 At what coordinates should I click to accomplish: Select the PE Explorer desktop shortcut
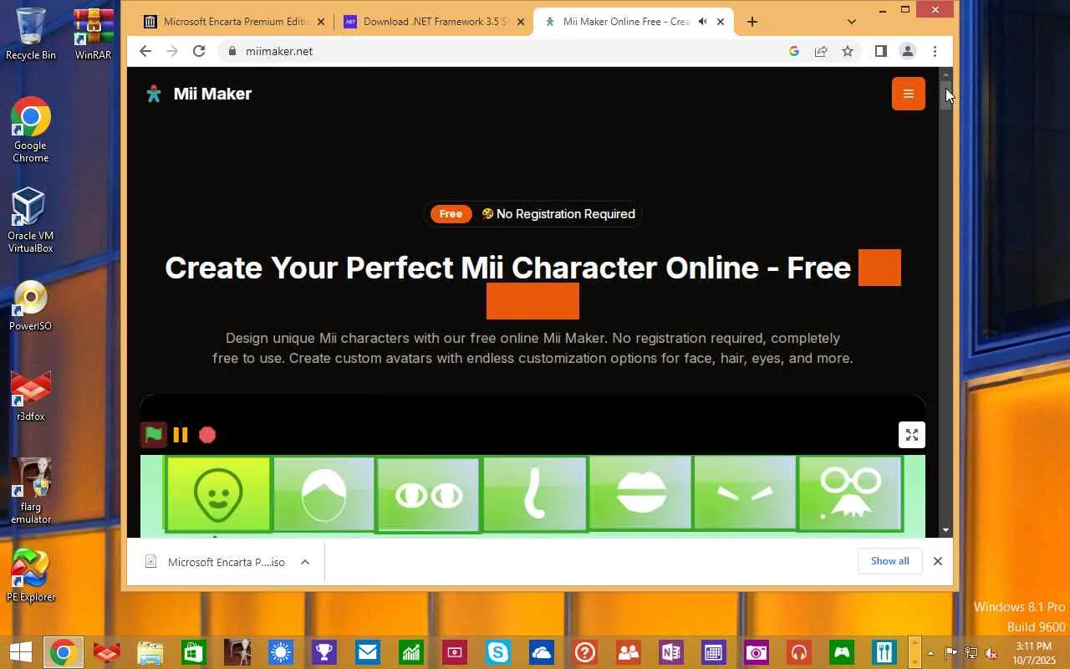tap(31, 575)
